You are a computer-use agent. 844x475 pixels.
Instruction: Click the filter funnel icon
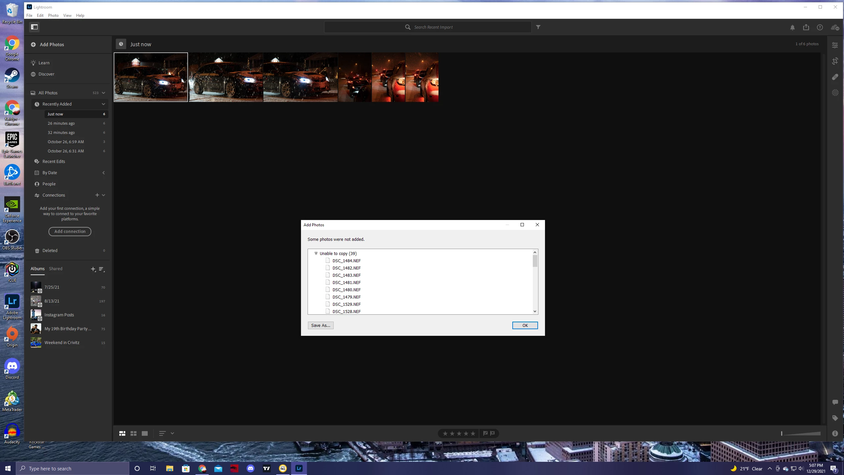point(538,27)
